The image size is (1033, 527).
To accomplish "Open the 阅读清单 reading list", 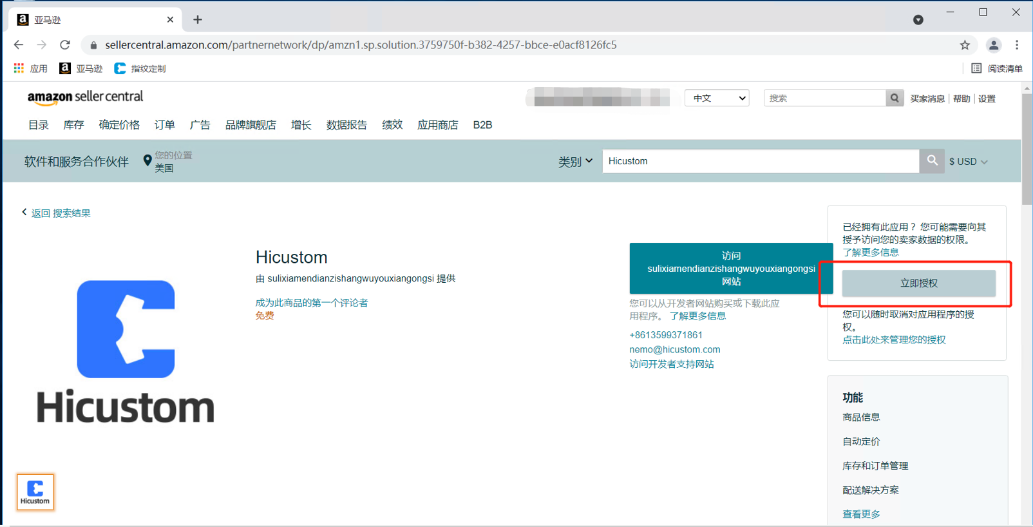I will 997,68.
